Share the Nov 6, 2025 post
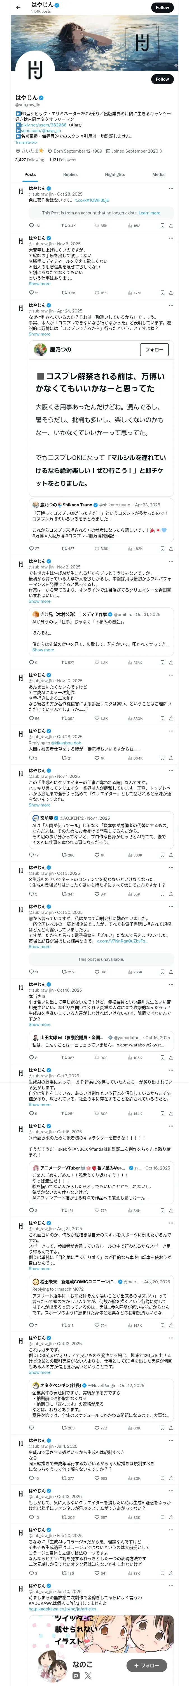The height and width of the screenshot is (1686, 189). [x=171, y=293]
